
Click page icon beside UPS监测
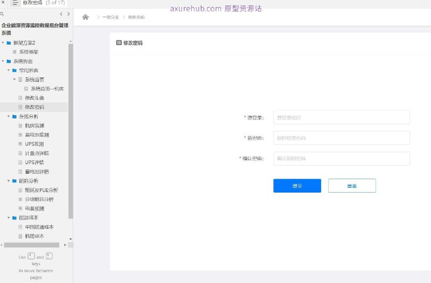(20, 144)
